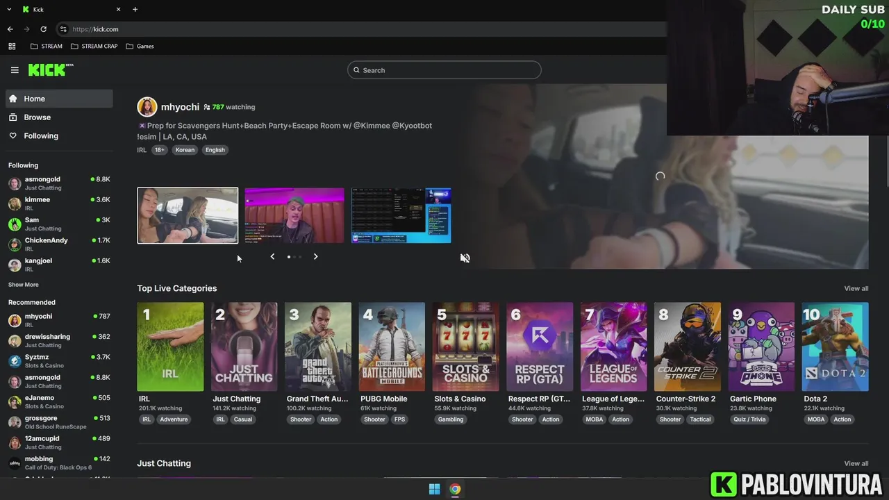Open the PUBG Mobile category card
Viewport: 889px width, 500px height.
392,347
